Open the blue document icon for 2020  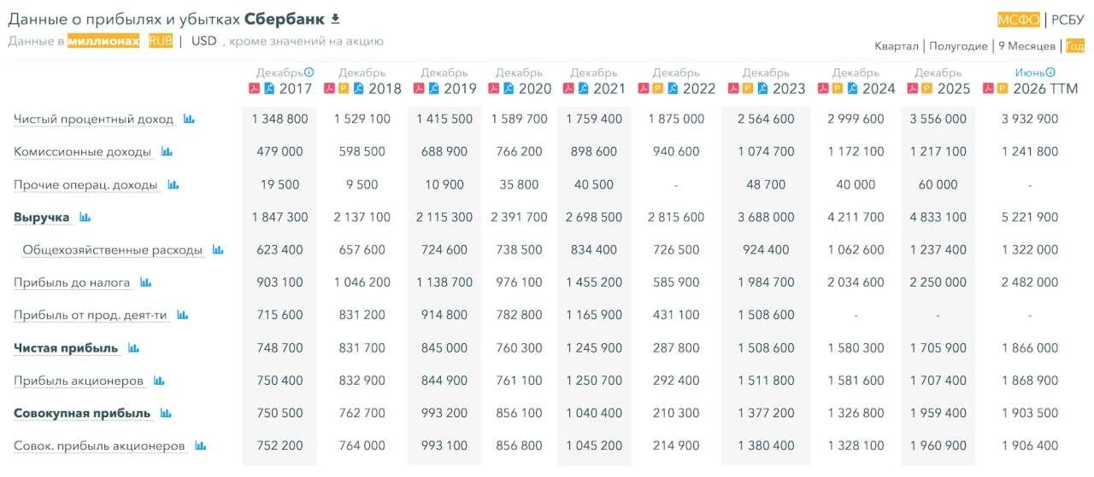pyautogui.click(x=509, y=88)
